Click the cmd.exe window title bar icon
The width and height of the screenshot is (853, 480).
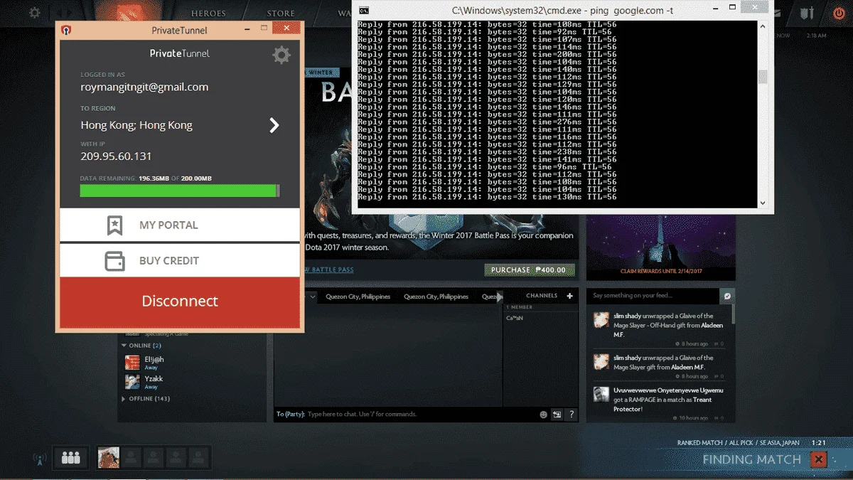[364, 11]
